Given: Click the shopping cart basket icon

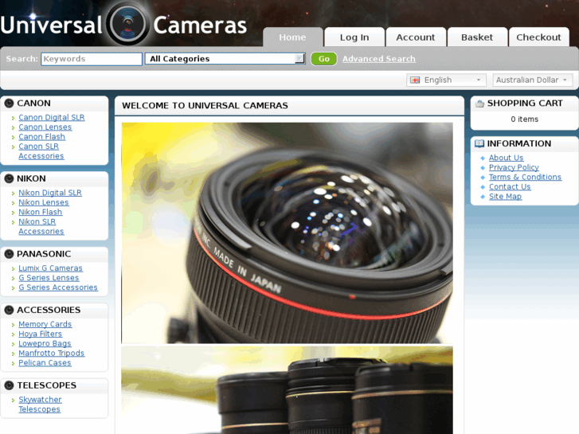Looking at the screenshot, I should coord(479,104).
